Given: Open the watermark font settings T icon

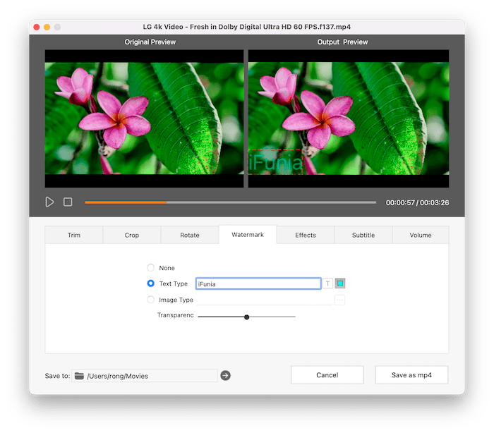Looking at the screenshot, I should (x=327, y=283).
